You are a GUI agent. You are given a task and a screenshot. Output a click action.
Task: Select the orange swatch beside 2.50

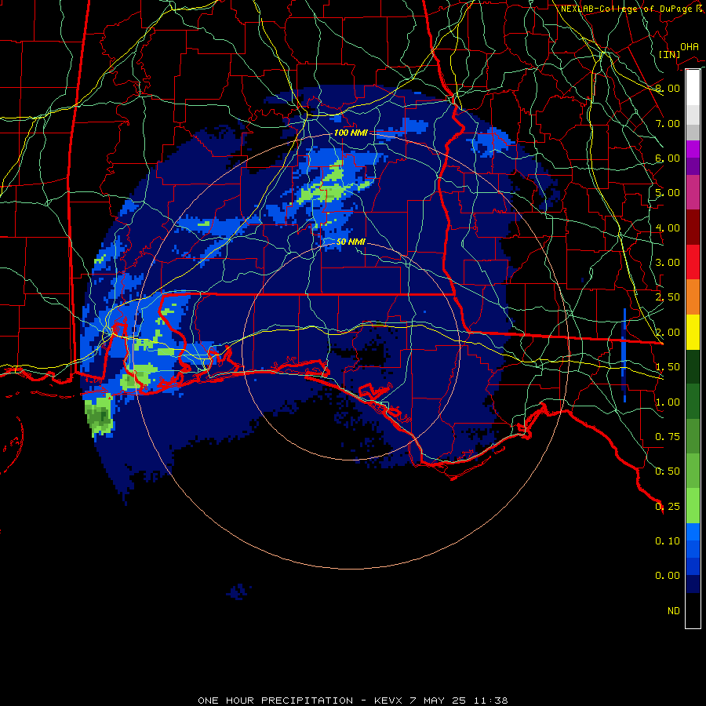click(693, 297)
